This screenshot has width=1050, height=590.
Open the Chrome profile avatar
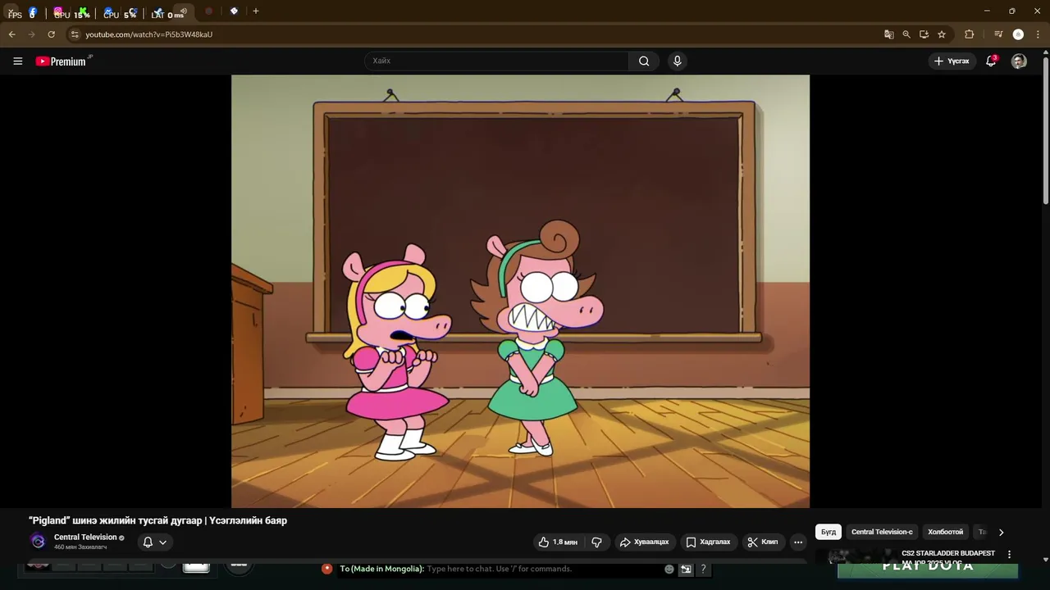click(1018, 34)
